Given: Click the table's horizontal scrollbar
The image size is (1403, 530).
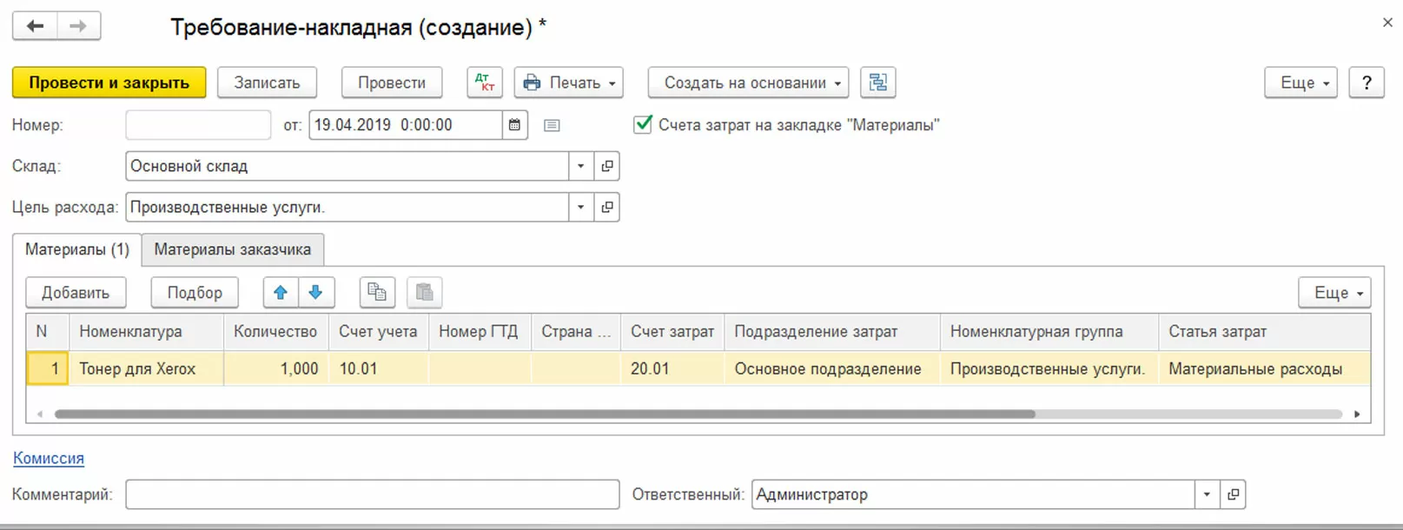Looking at the screenshot, I should (545, 414).
